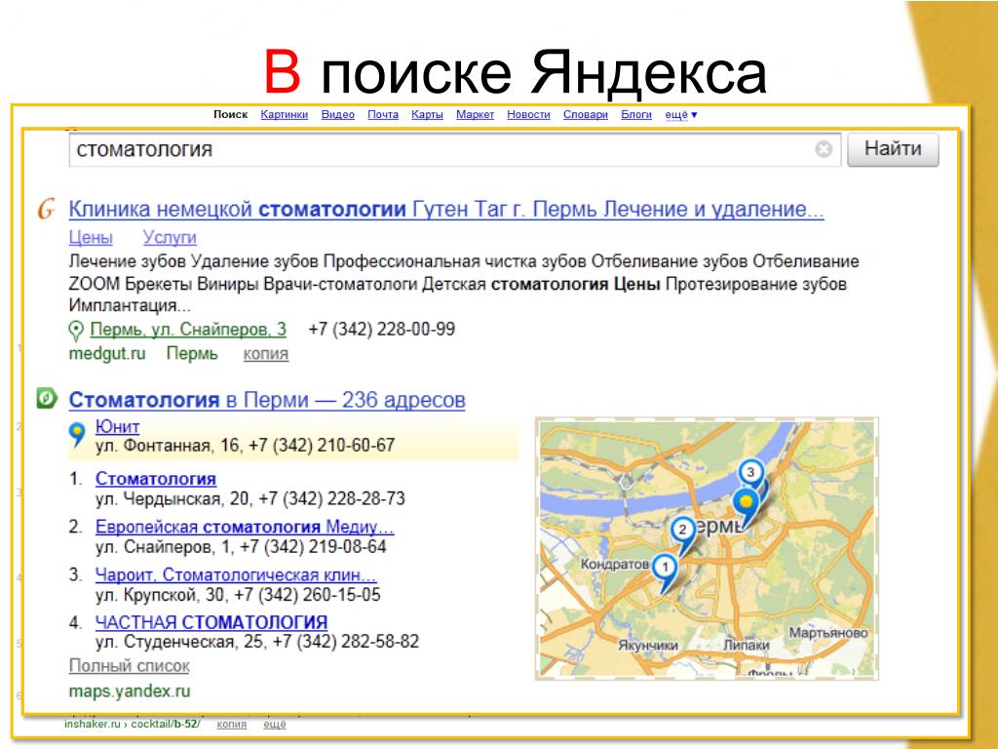
Task: Open Чароит, Стоматологическая клин… link
Action: click(236, 574)
